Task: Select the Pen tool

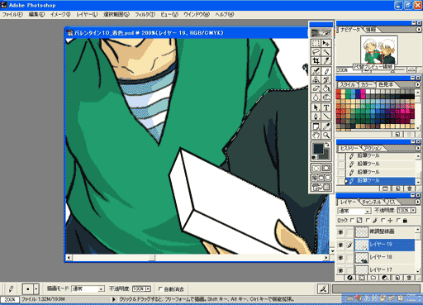Action: coord(316,116)
